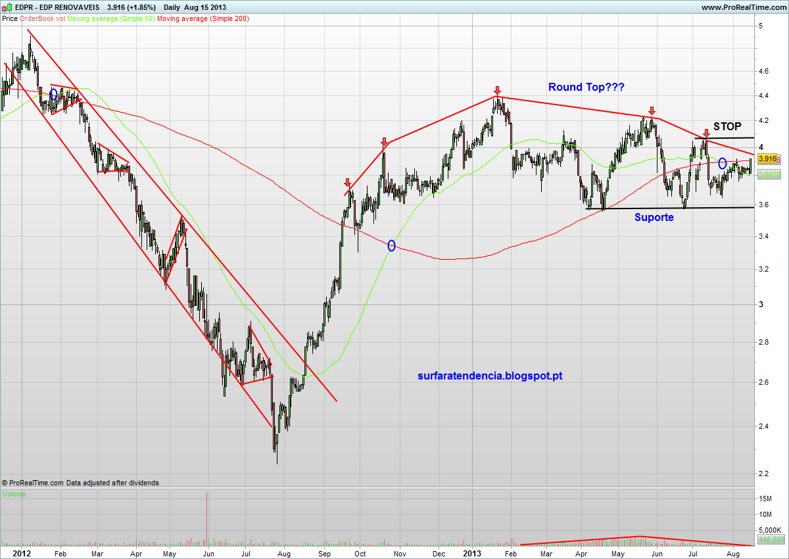Click the red arrow above the late October spike

tap(384, 141)
